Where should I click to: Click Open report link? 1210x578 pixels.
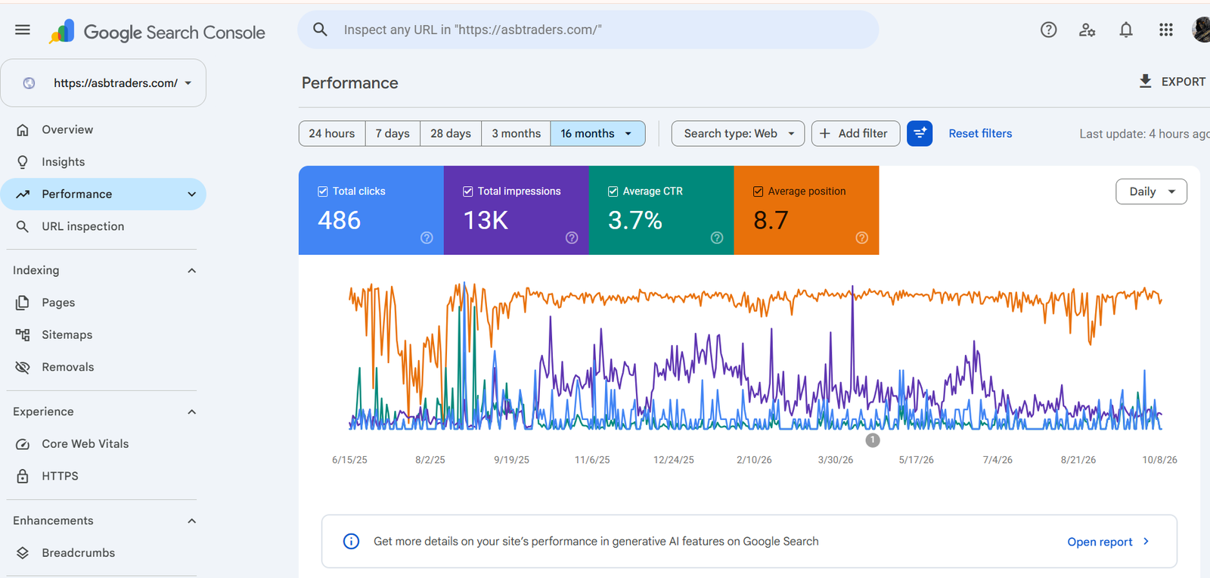pos(1109,542)
